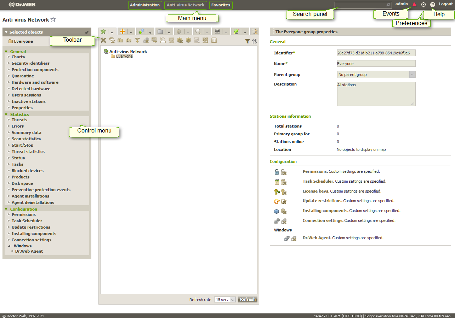Click the shield-with-cross icon in second toolbar row

(x=180, y=40)
